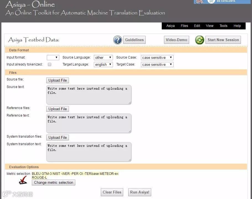Open the Target Case dropdown
This screenshot has width=252, height=199.
pyautogui.click(x=157, y=64)
